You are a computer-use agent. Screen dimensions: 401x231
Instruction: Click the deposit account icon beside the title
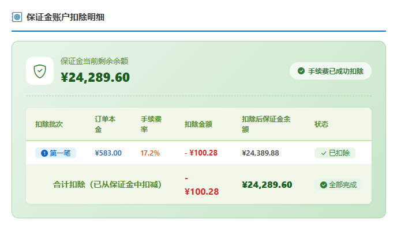click(x=17, y=17)
